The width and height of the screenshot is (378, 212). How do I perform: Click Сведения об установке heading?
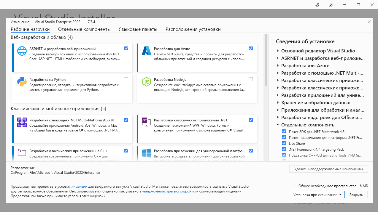[x=305, y=41]
